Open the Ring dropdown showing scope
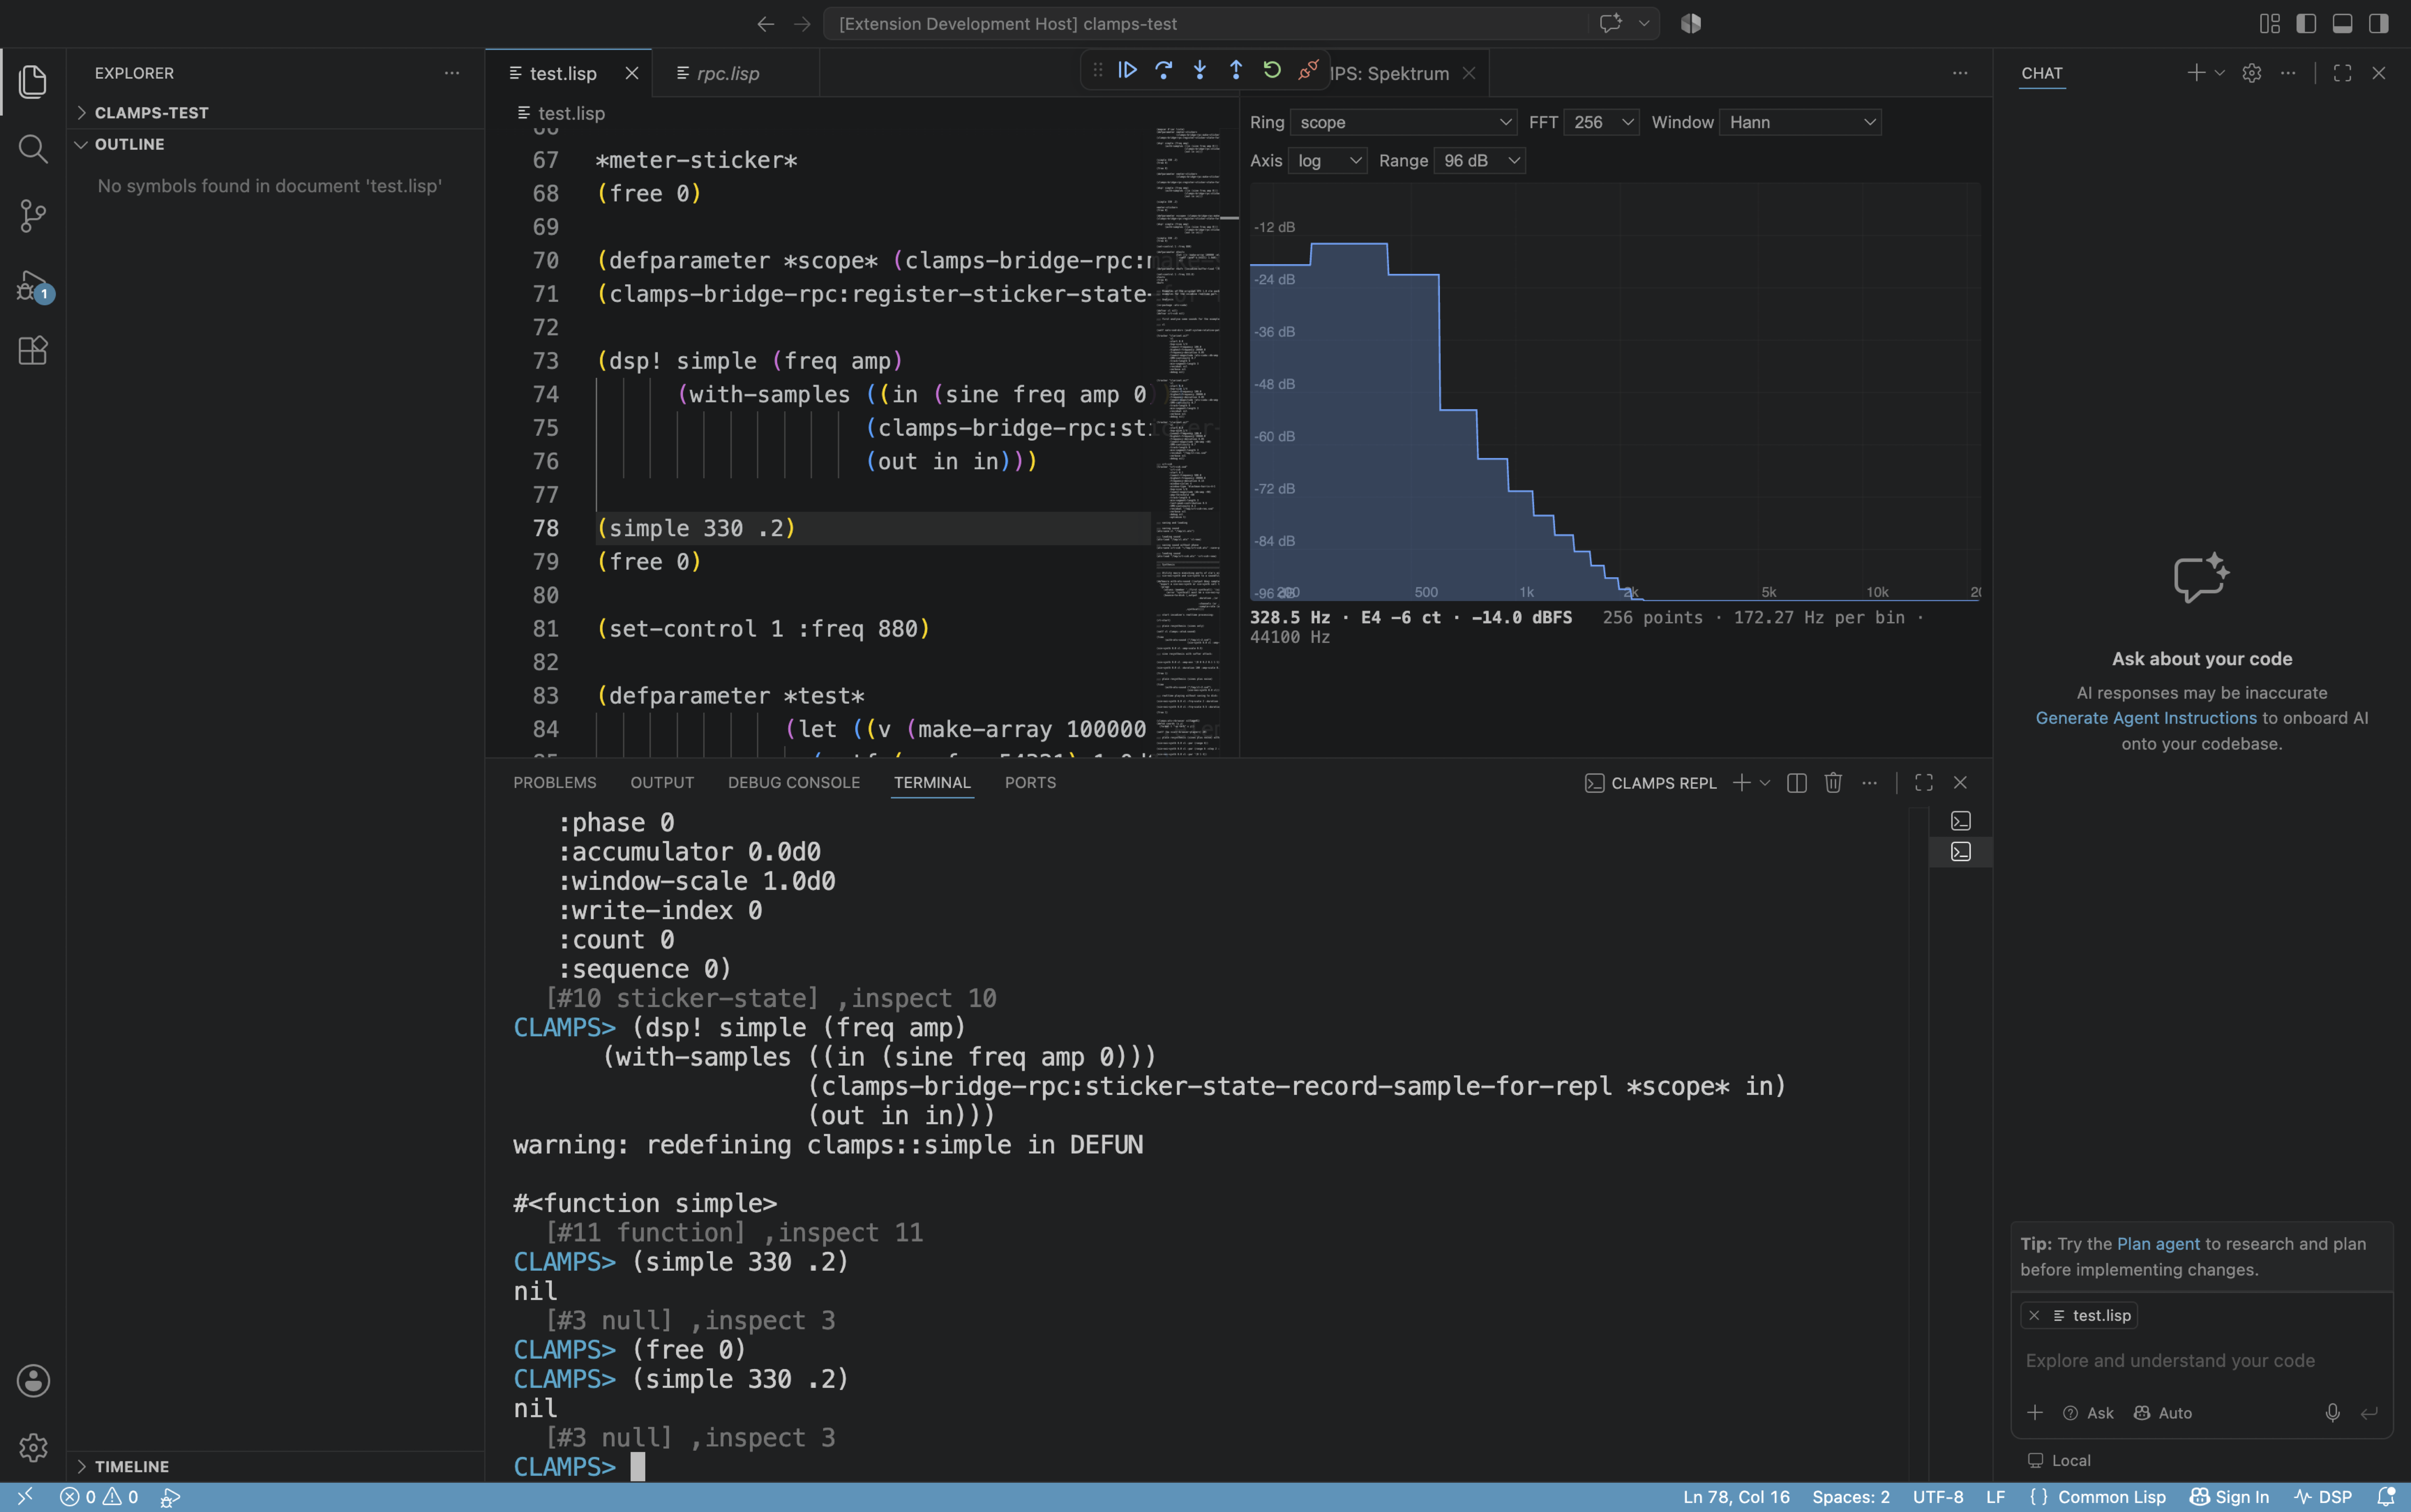This screenshot has width=2411, height=1512. (x=1403, y=122)
